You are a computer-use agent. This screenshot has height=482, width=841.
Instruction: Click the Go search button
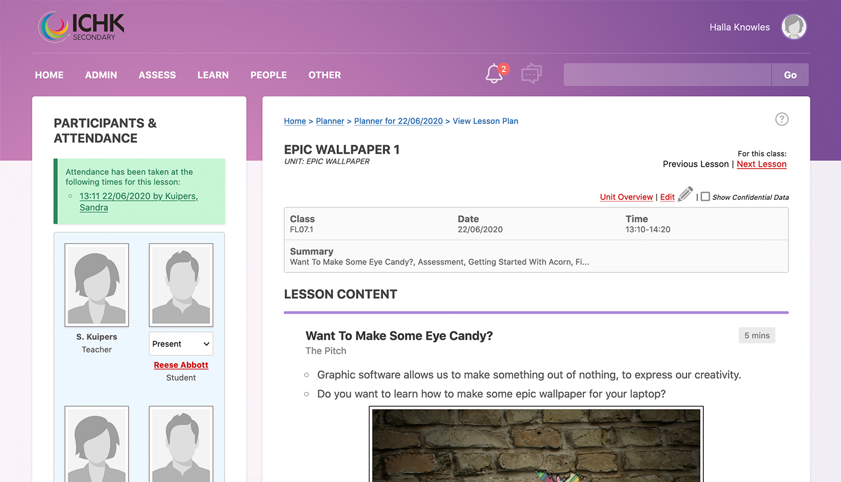coord(790,75)
